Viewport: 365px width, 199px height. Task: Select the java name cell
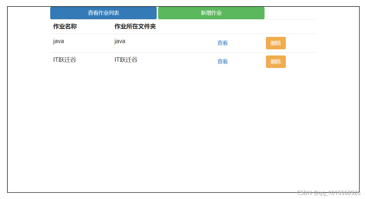tap(58, 41)
